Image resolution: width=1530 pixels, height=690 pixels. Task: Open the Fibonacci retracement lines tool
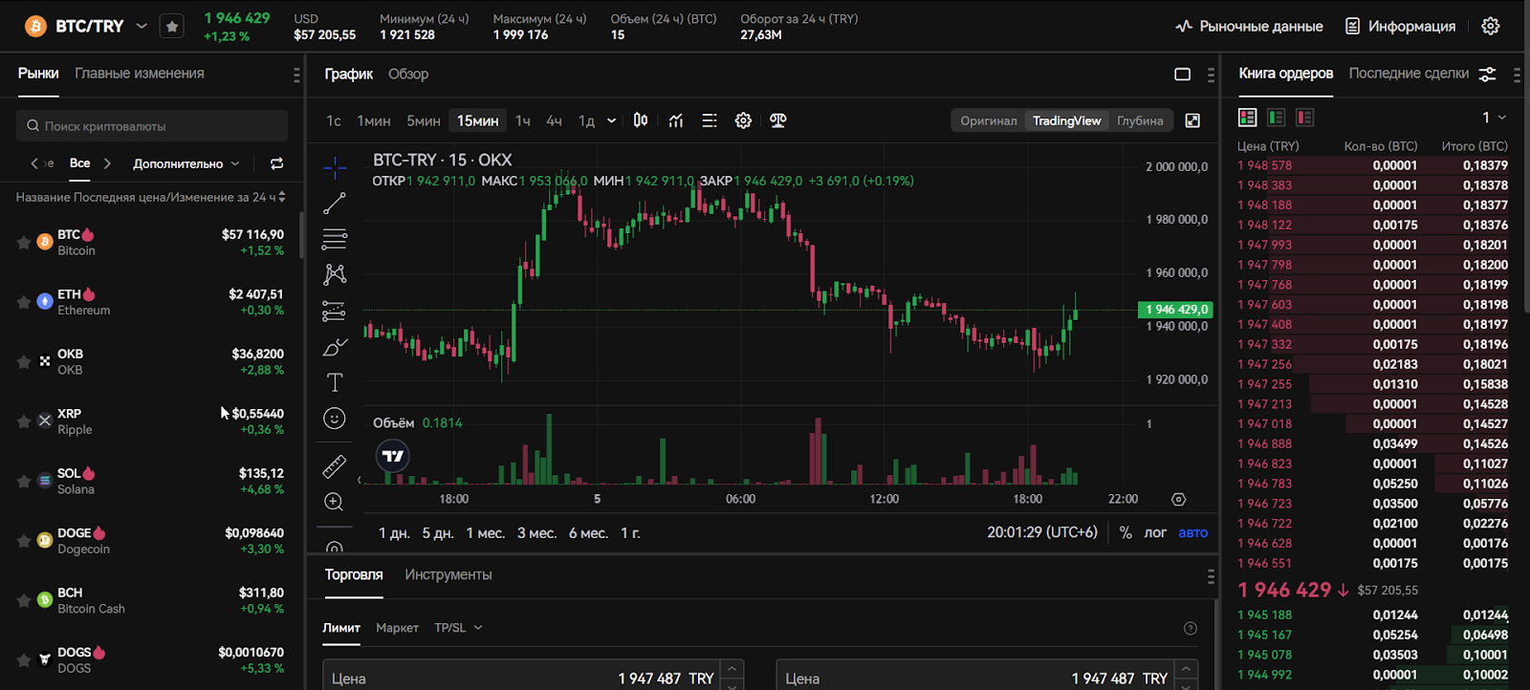[335, 239]
